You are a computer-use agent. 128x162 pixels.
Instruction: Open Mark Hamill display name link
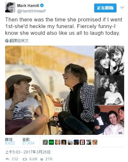28,5
